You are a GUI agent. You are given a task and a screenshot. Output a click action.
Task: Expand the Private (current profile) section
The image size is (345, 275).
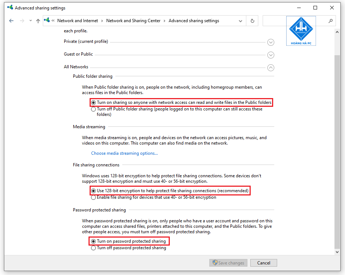(x=271, y=42)
